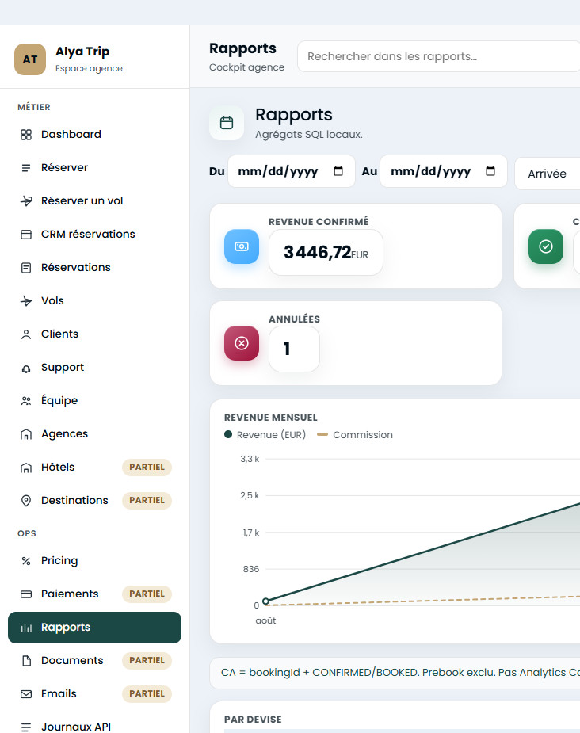Click the CRM réservations icon
The width and height of the screenshot is (580, 733).
click(26, 235)
